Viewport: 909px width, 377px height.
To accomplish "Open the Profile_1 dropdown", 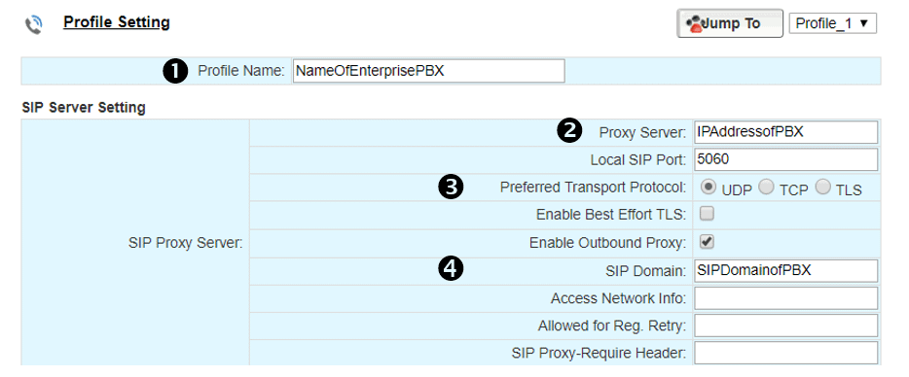I will [832, 23].
